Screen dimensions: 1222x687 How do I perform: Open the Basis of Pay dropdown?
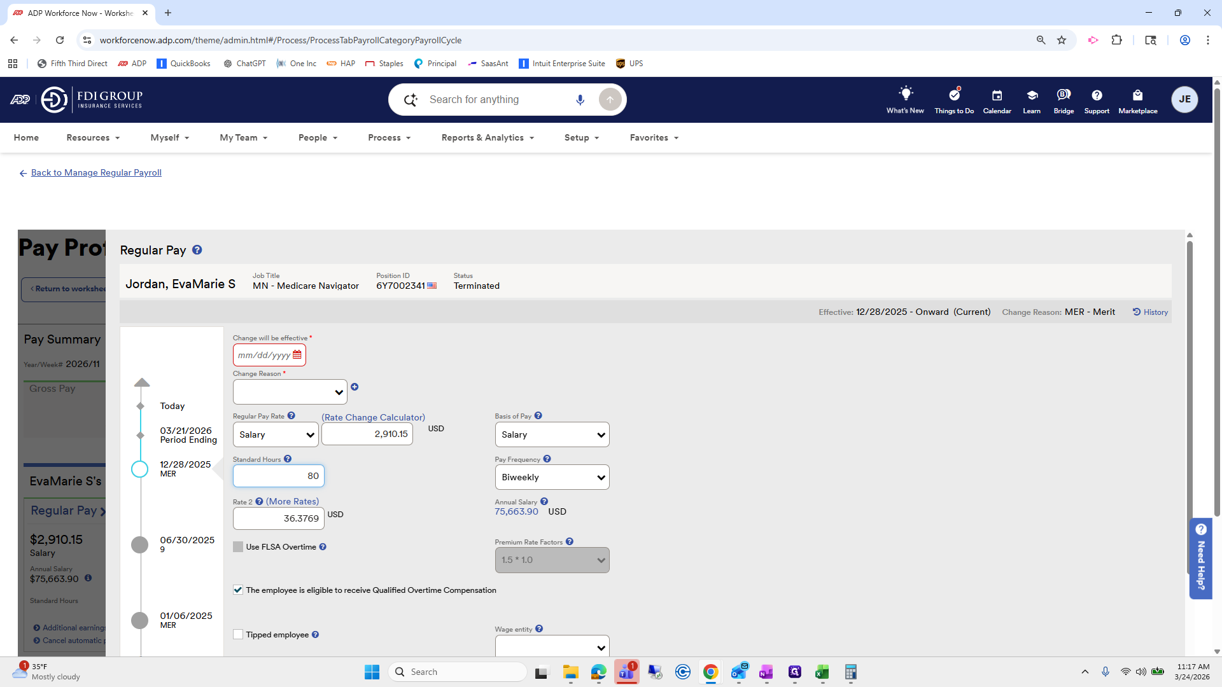pos(551,435)
